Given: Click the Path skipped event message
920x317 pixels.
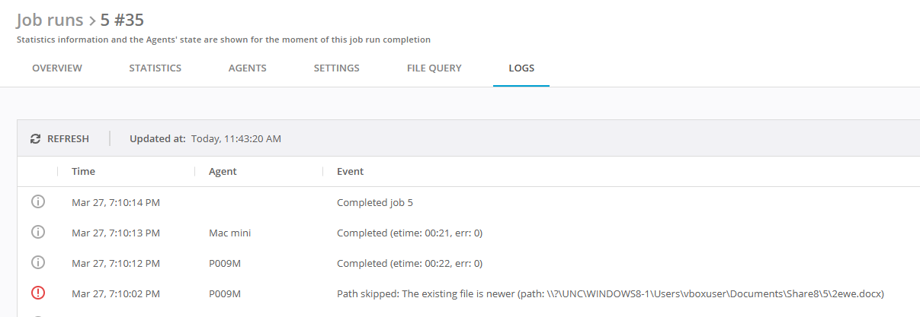Looking at the screenshot, I should (610, 293).
